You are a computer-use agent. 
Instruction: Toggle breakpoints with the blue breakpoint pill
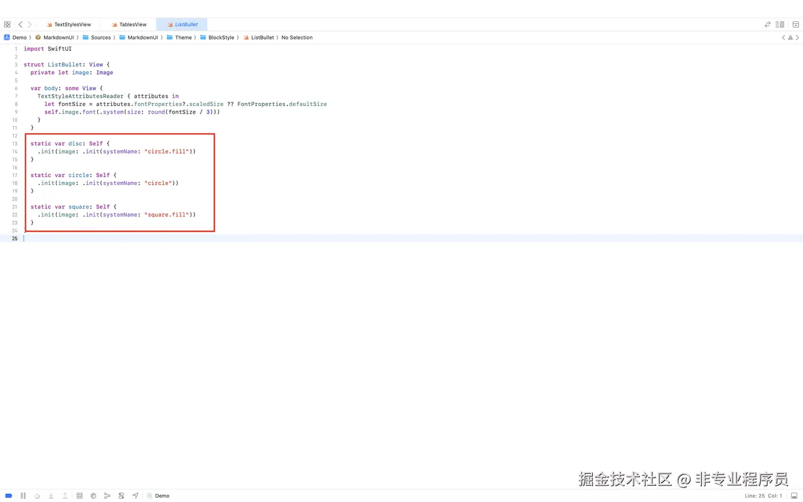[x=9, y=496]
